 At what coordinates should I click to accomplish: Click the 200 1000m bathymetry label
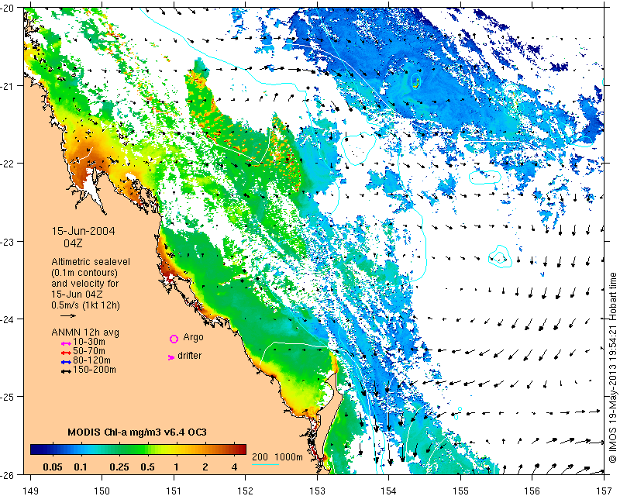(277, 456)
